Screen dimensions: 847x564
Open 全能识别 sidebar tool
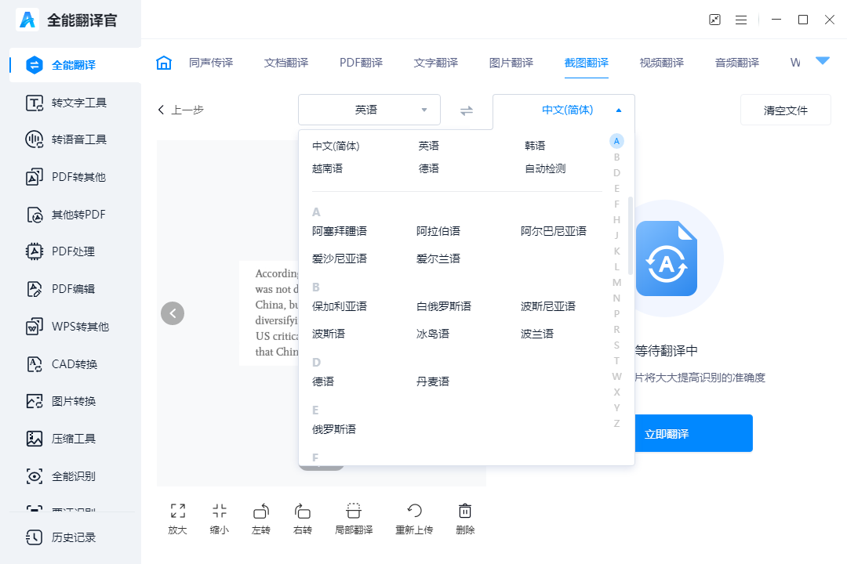[x=61, y=476]
